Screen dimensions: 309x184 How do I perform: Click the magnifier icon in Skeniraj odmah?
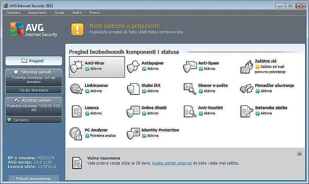16,72
